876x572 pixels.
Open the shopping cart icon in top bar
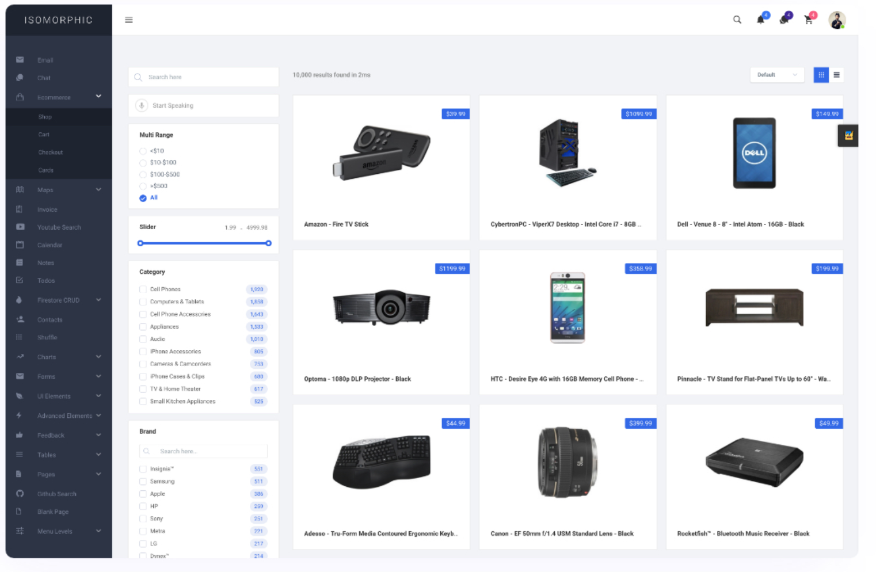(808, 20)
